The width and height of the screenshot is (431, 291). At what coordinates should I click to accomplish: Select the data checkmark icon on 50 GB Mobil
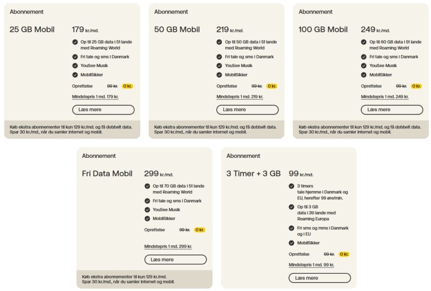point(219,42)
